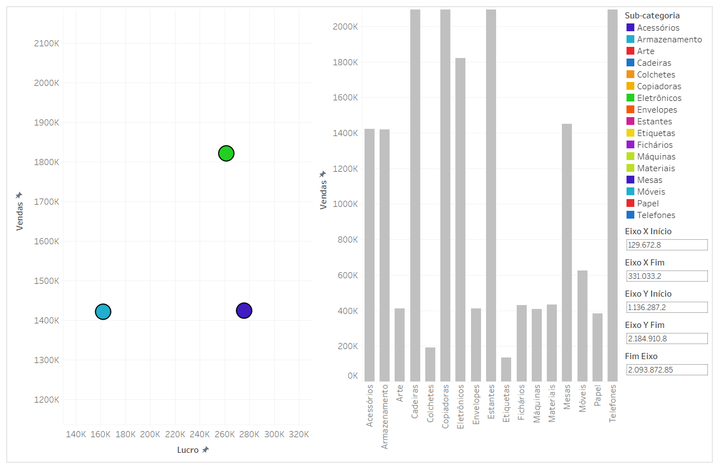
Task: Select the Mesas bar in bar chart
Action: click(x=567, y=253)
